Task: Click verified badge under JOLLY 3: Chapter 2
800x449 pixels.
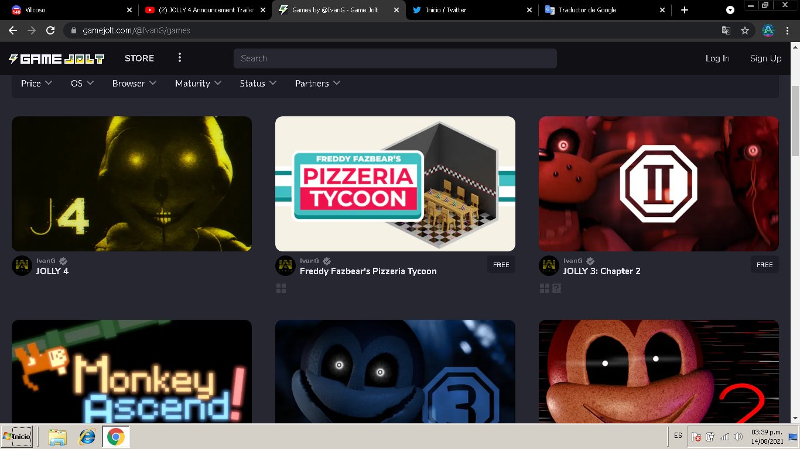Action: pos(590,261)
